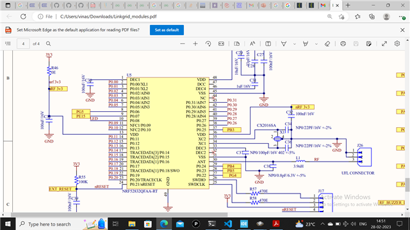Viewport: 410px width, 230px height.
Task: Start Read aloud
Action: point(252,44)
